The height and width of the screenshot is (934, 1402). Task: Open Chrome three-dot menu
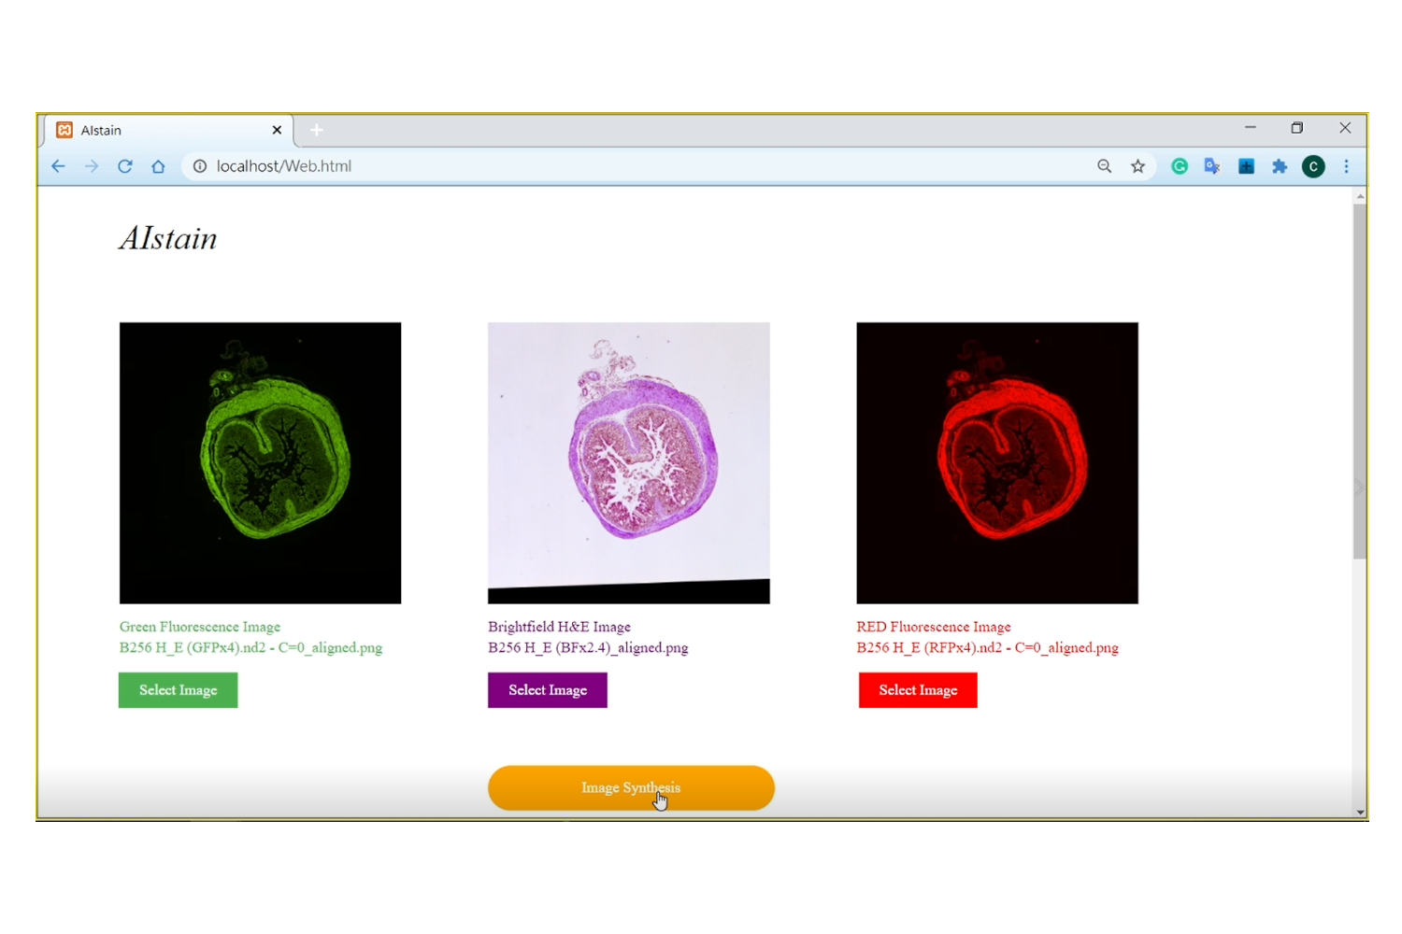pyautogui.click(x=1346, y=166)
